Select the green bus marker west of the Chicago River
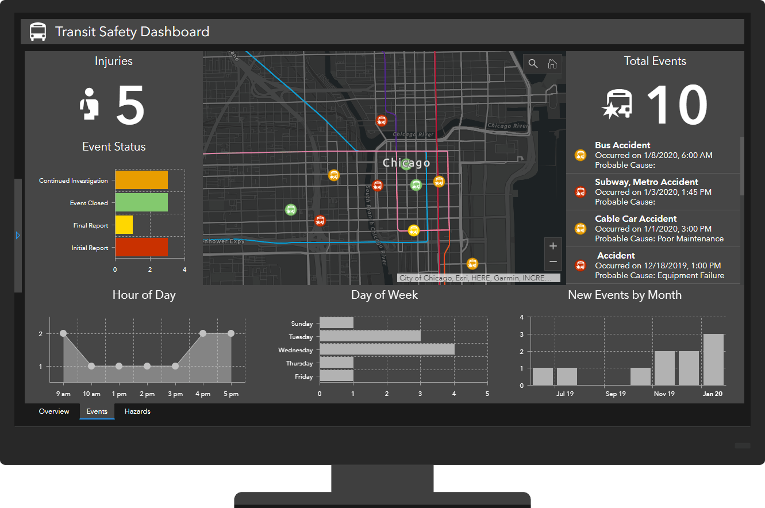This screenshot has width=765, height=508. (290, 210)
